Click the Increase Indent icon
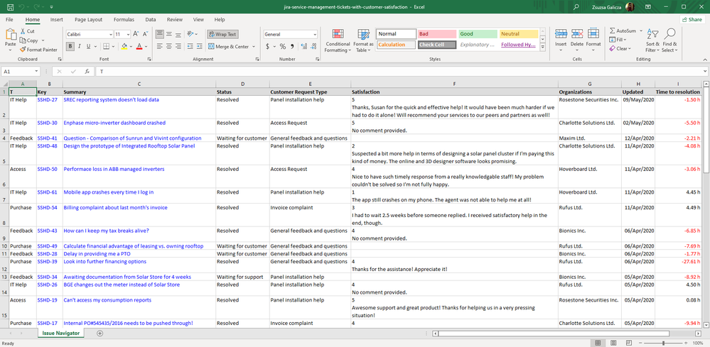710x347 pixels. pos(200,47)
